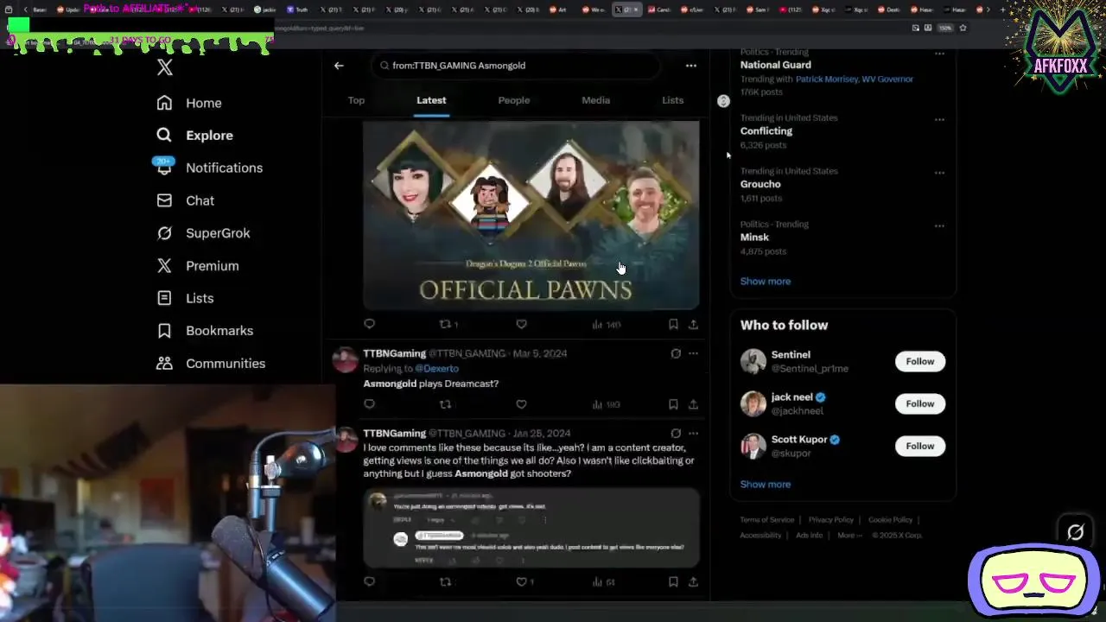Open the Terms of Service link
Image resolution: width=1106 pixels, height=622 pixels.
[766, 520]
